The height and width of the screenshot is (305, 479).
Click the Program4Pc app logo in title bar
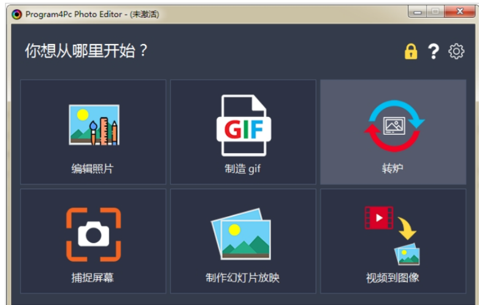pos(17,14)
